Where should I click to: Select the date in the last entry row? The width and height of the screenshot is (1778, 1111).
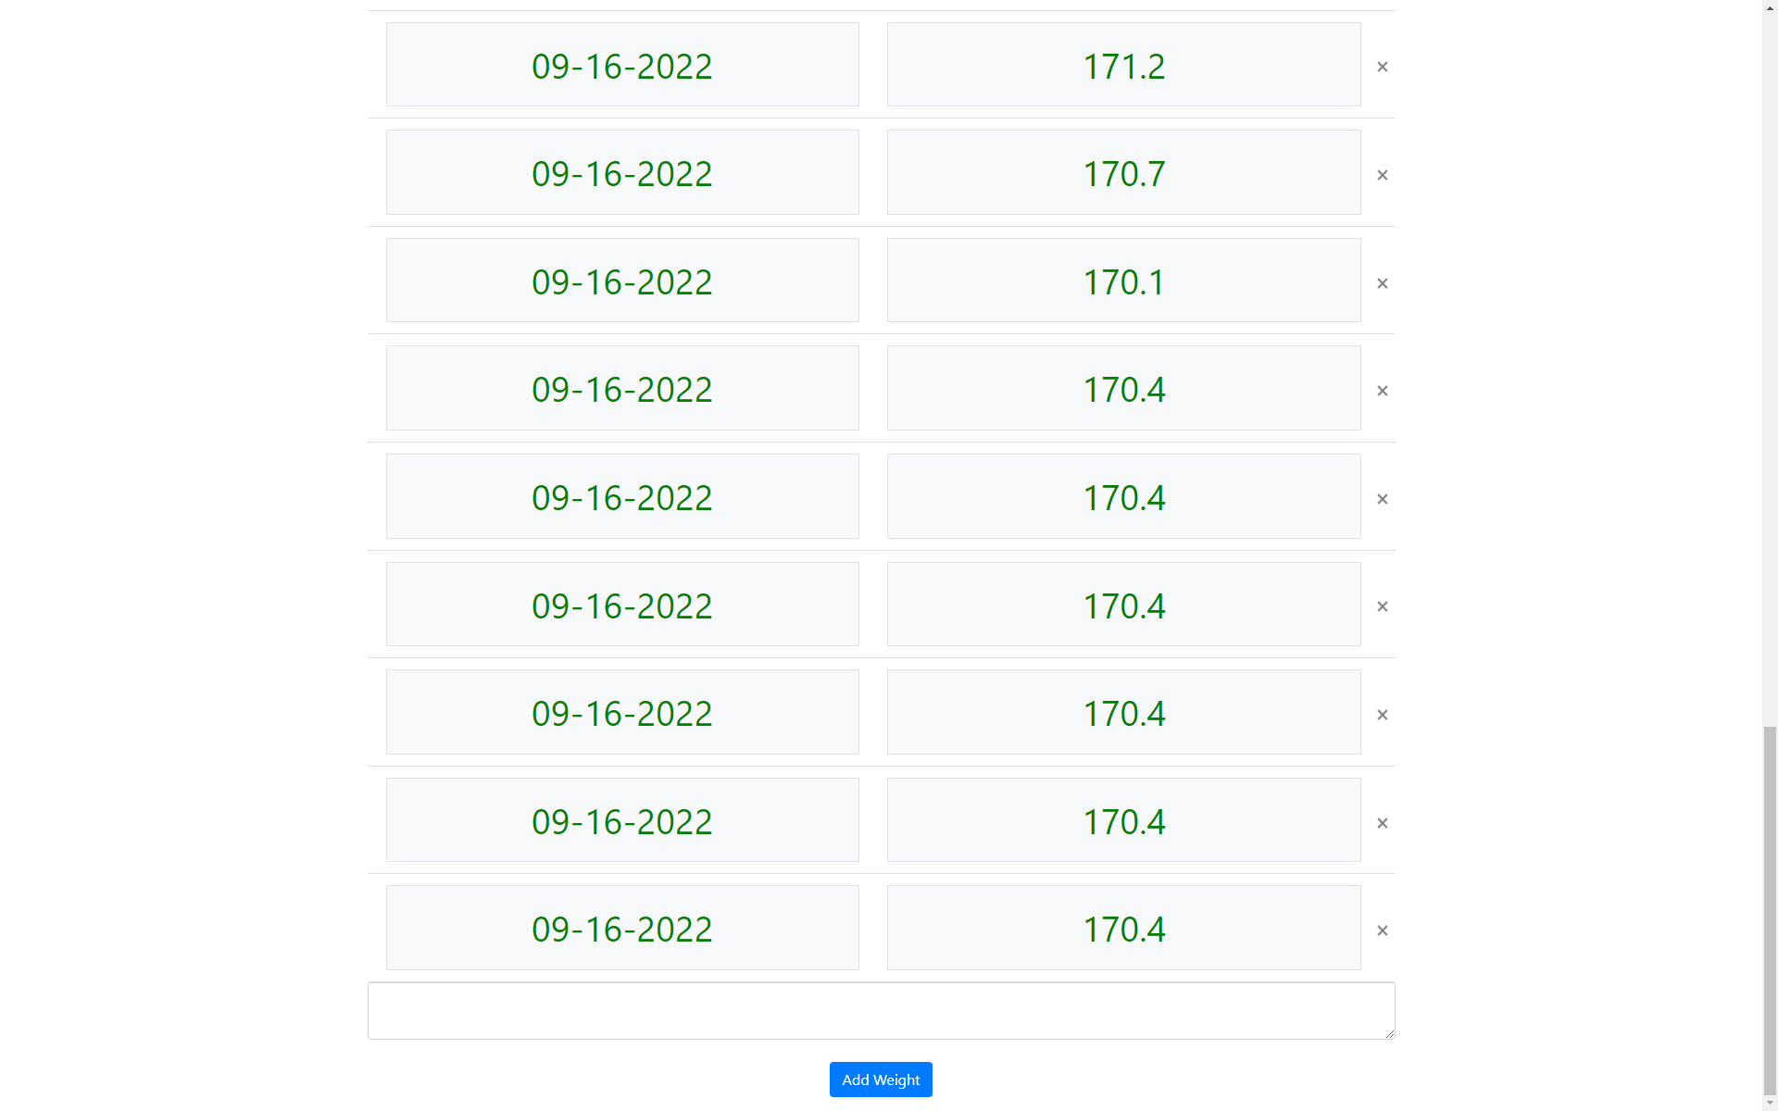[x=622, y=928]
